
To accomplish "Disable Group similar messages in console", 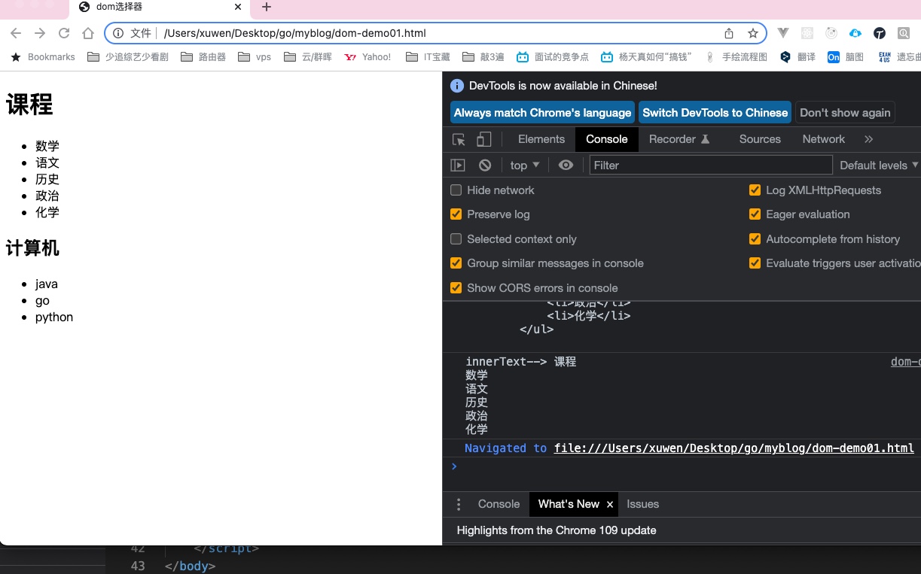I will (x=456, y=263).
